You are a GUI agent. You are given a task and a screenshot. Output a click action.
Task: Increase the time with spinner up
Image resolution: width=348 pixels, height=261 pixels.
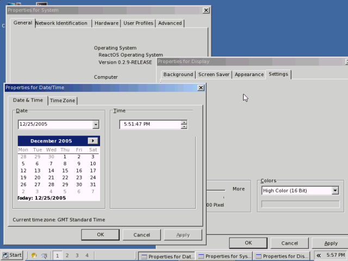coord(184,122)
